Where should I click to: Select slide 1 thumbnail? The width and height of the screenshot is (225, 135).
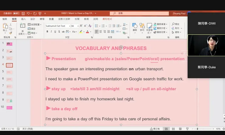(x=9, y=44)
